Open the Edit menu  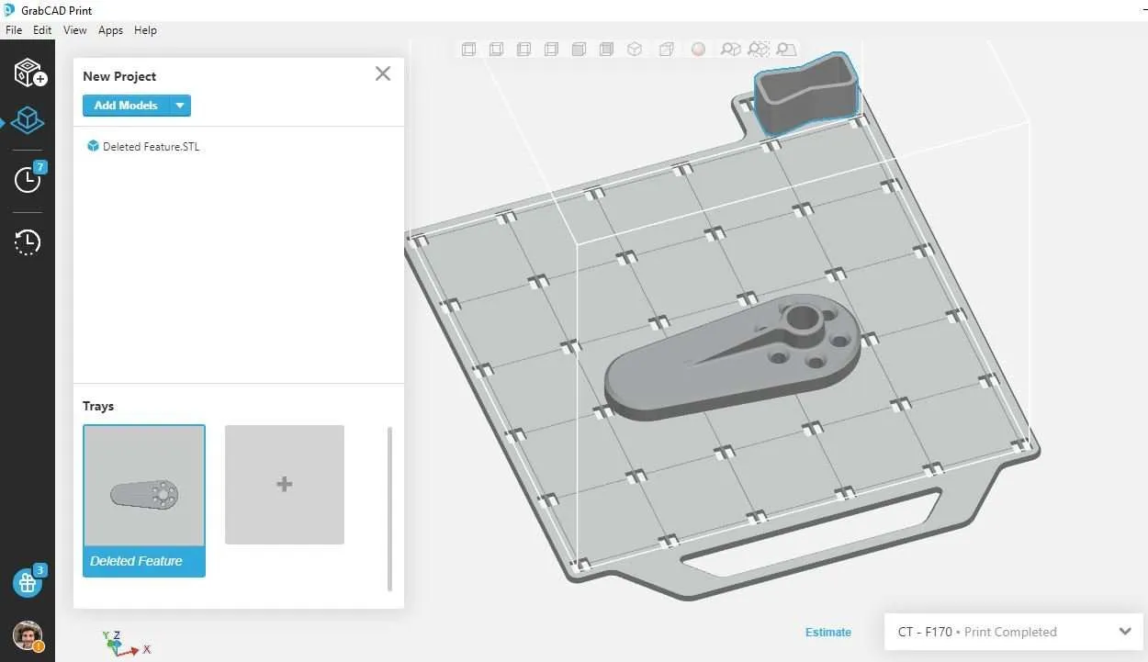coord(42,30)
